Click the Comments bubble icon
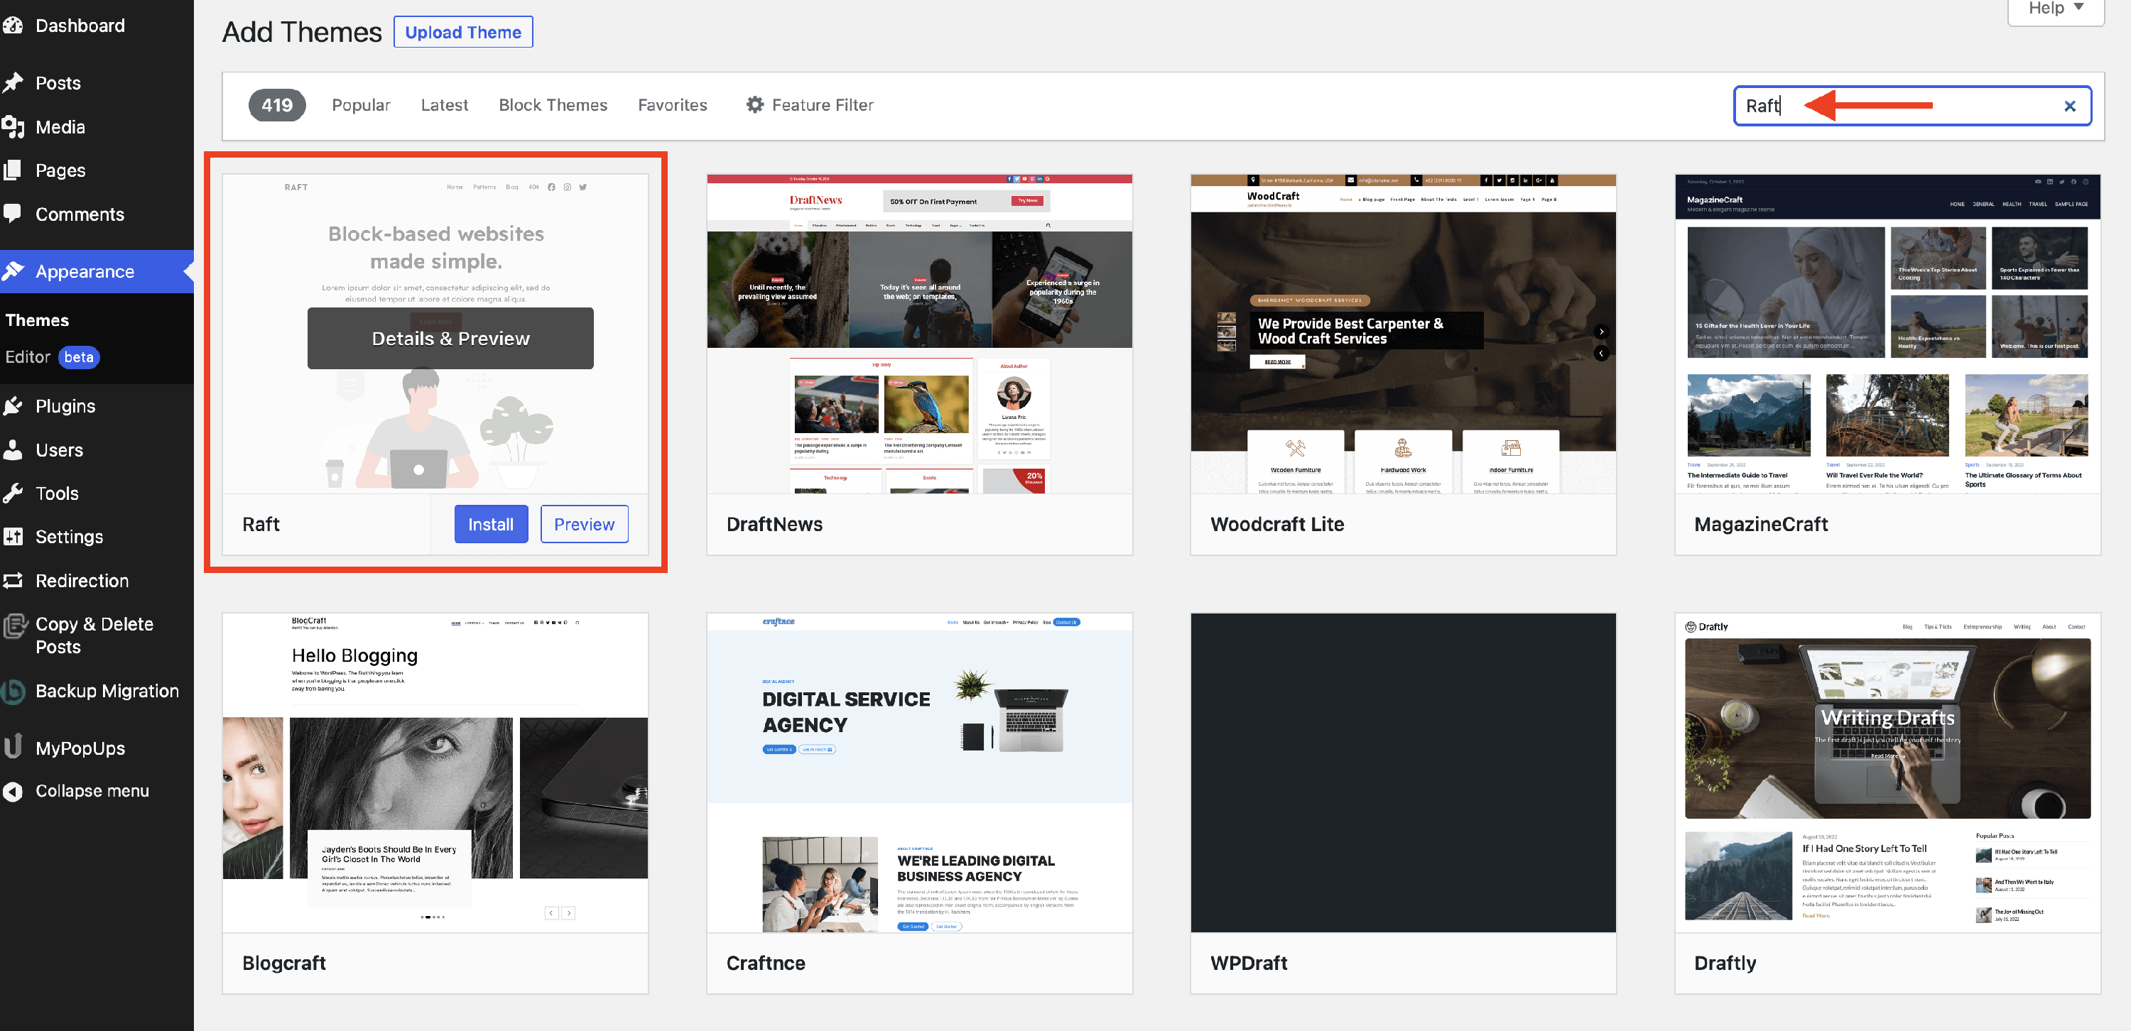Screen dimensions: 2131x1031 [13, 213]
